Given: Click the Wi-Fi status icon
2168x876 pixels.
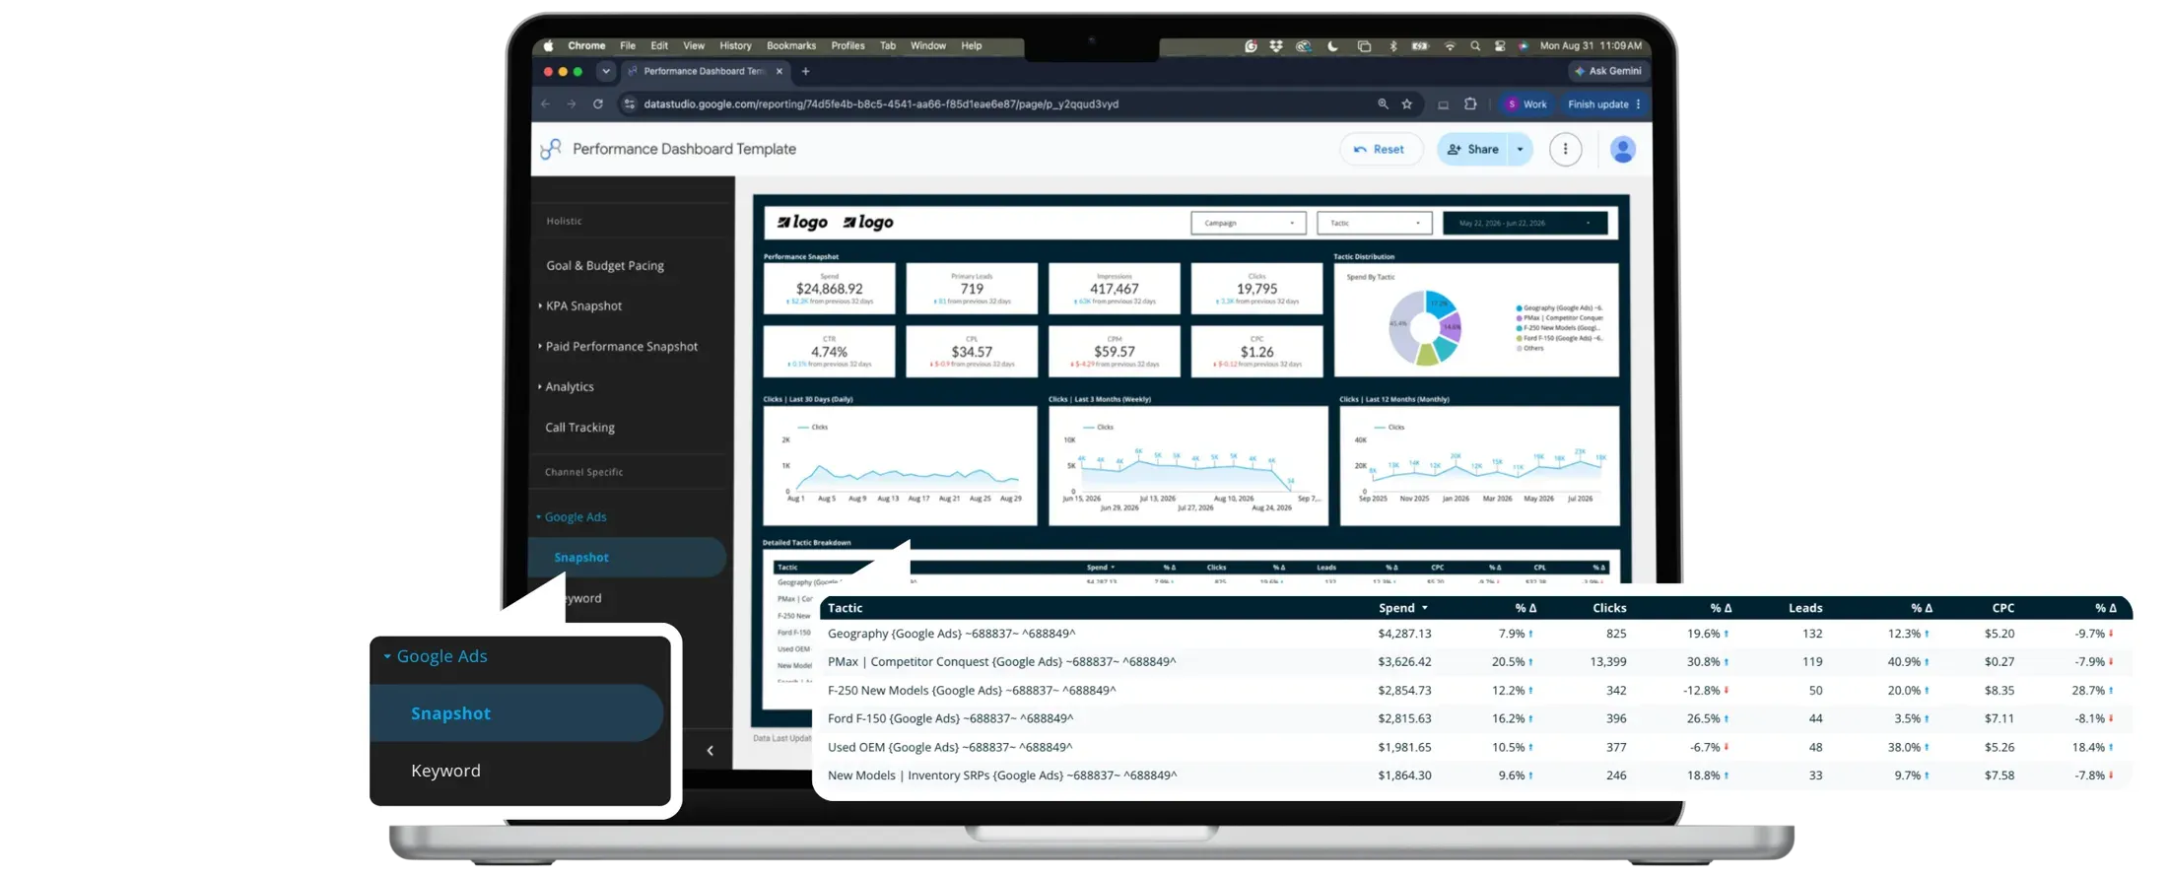Looking at the screenshot, I should [x=1450, y=45].
